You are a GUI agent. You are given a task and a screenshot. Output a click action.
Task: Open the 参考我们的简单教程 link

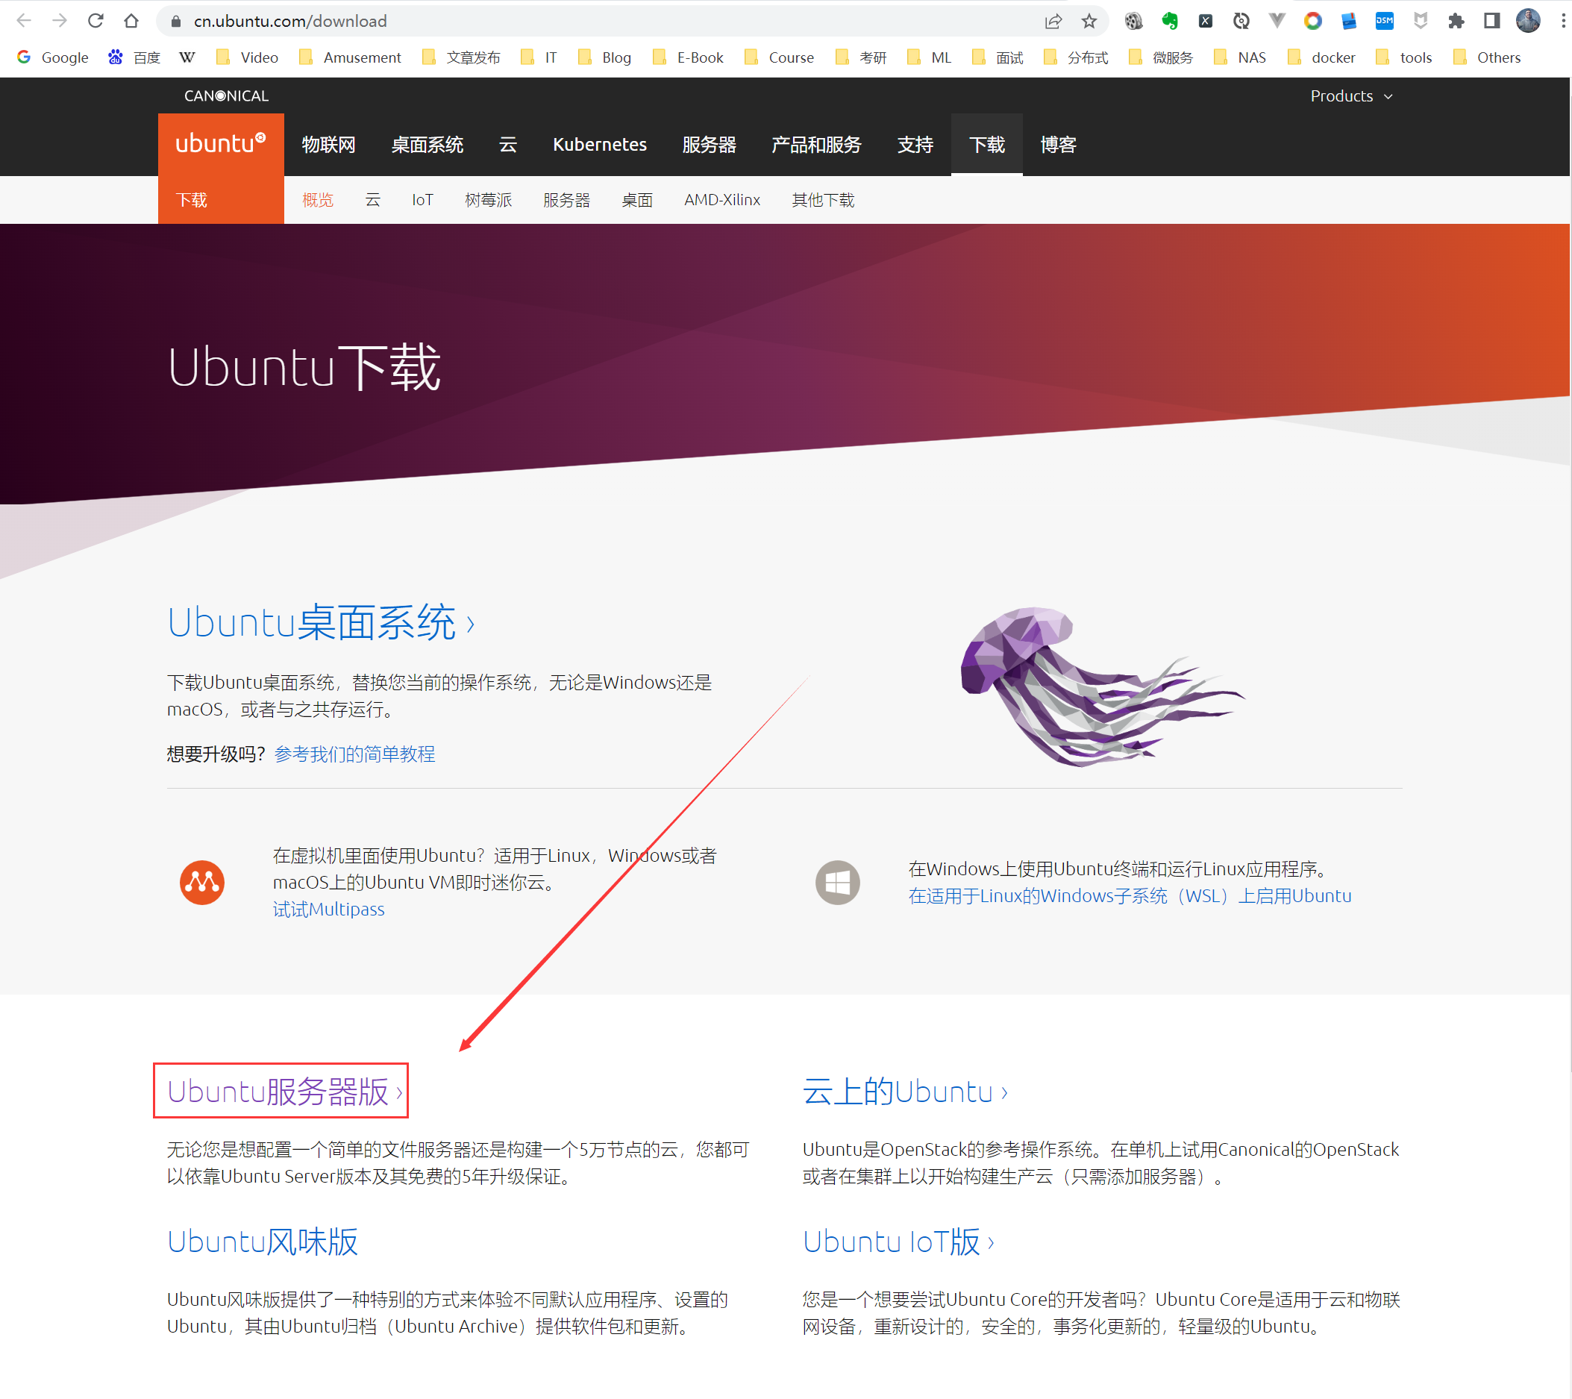354,754
